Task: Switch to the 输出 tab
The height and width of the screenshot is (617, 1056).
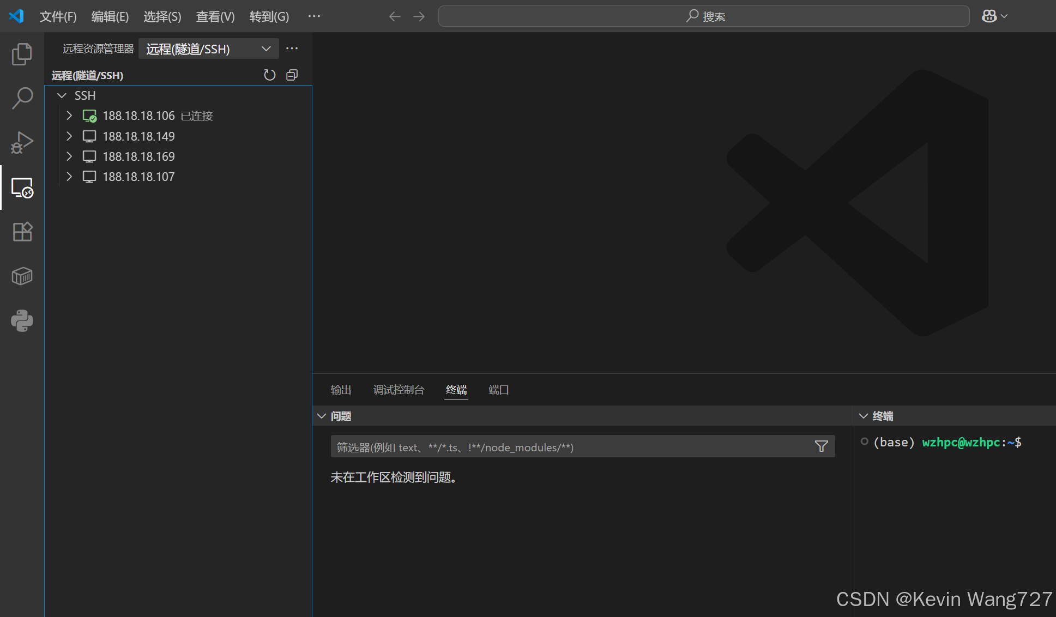Action: tap(341, 390)
